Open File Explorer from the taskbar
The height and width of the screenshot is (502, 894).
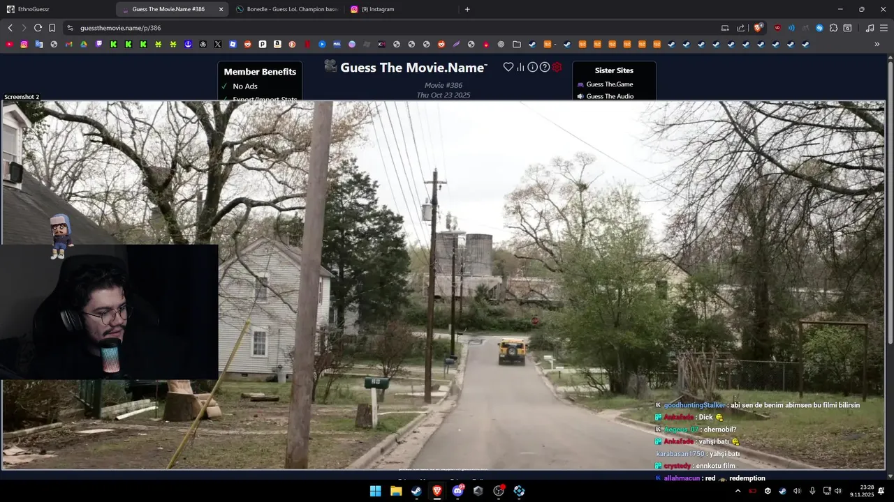[396, 491]
